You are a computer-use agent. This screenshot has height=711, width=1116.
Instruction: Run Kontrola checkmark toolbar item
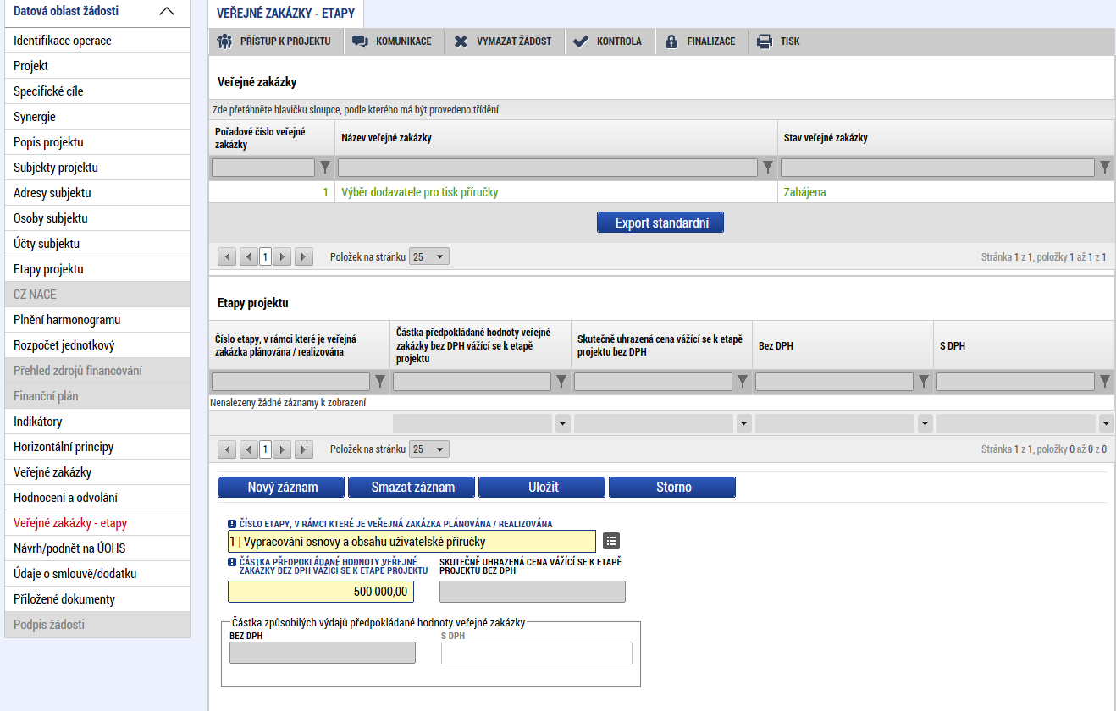click(610, 41)
